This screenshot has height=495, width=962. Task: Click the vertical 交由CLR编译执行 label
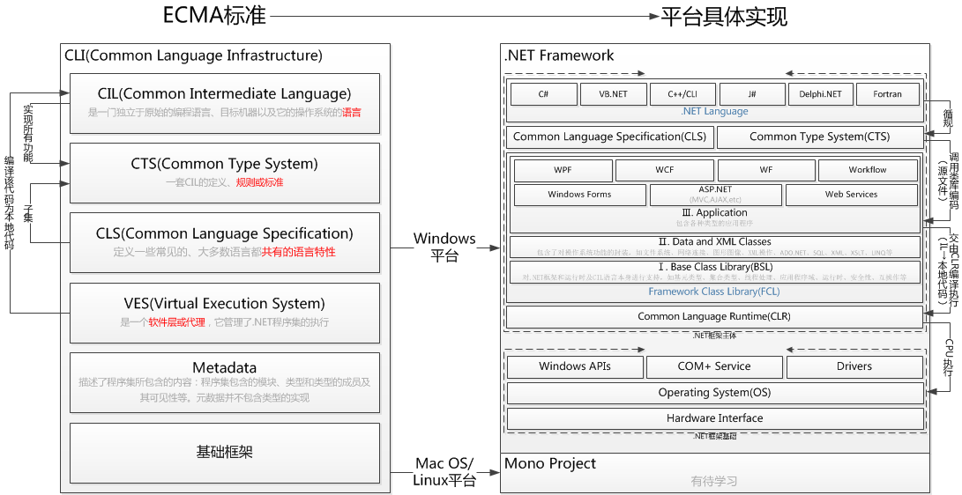tap(953, 270)
